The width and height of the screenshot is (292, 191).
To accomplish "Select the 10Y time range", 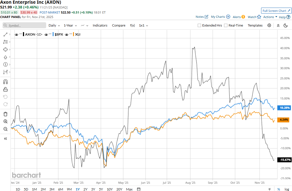I will [x=110, y=189].
